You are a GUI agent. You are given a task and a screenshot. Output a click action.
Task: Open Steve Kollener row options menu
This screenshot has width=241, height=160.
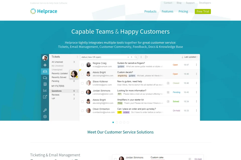(196, 83)
